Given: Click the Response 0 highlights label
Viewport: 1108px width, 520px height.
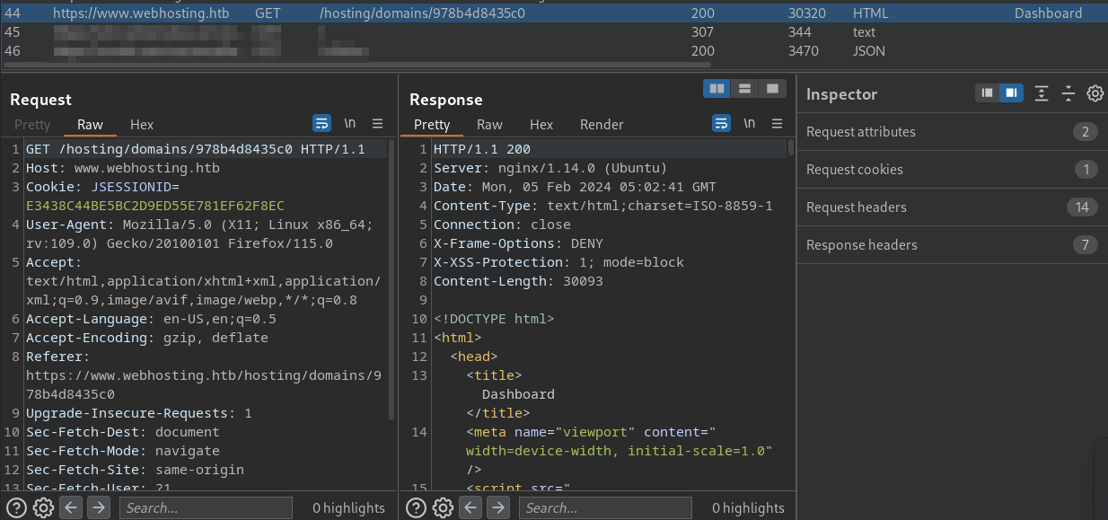Looking at the screenshot, I should tap(748, 508).
